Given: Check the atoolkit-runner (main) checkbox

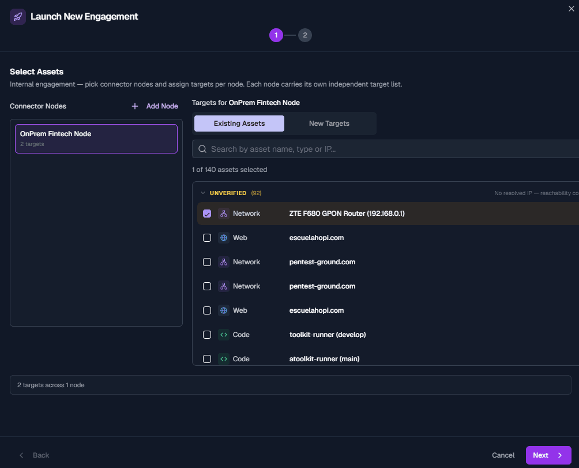Looking at the screenshot, I should coord(207,359).
